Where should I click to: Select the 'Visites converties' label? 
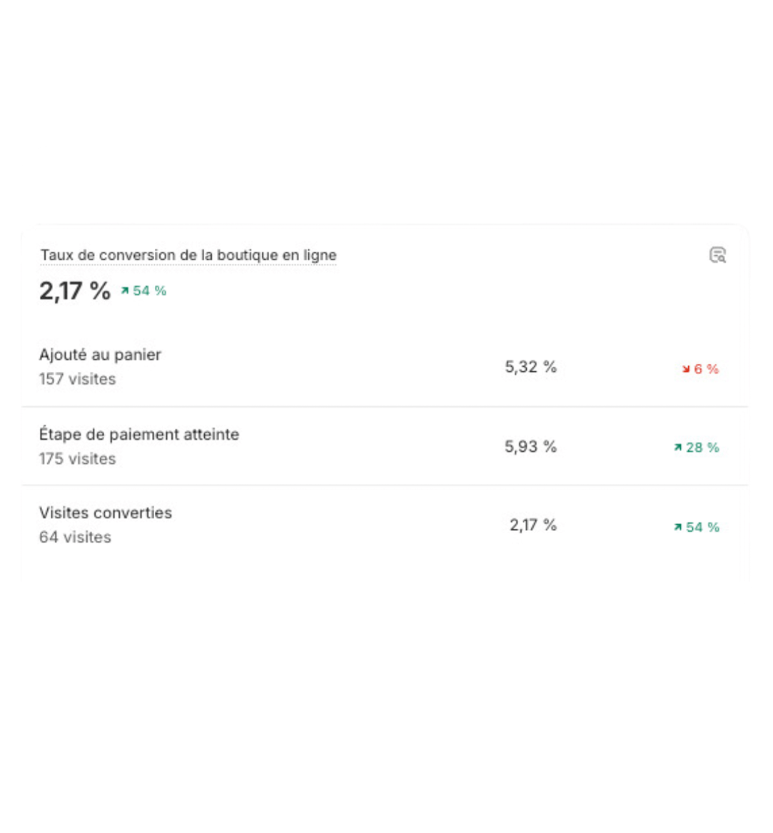point(106,513)
